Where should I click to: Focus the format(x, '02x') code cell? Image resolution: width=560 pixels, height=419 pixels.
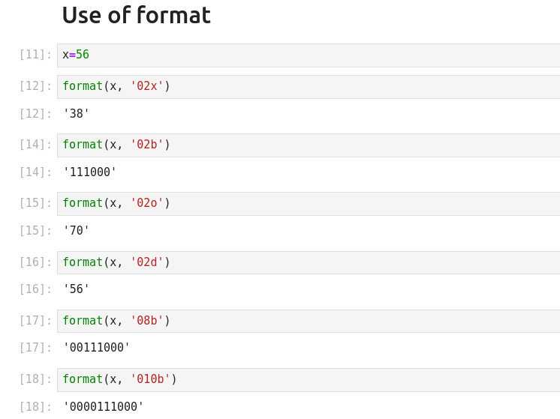pyautogui.click(x=300, y=87)
